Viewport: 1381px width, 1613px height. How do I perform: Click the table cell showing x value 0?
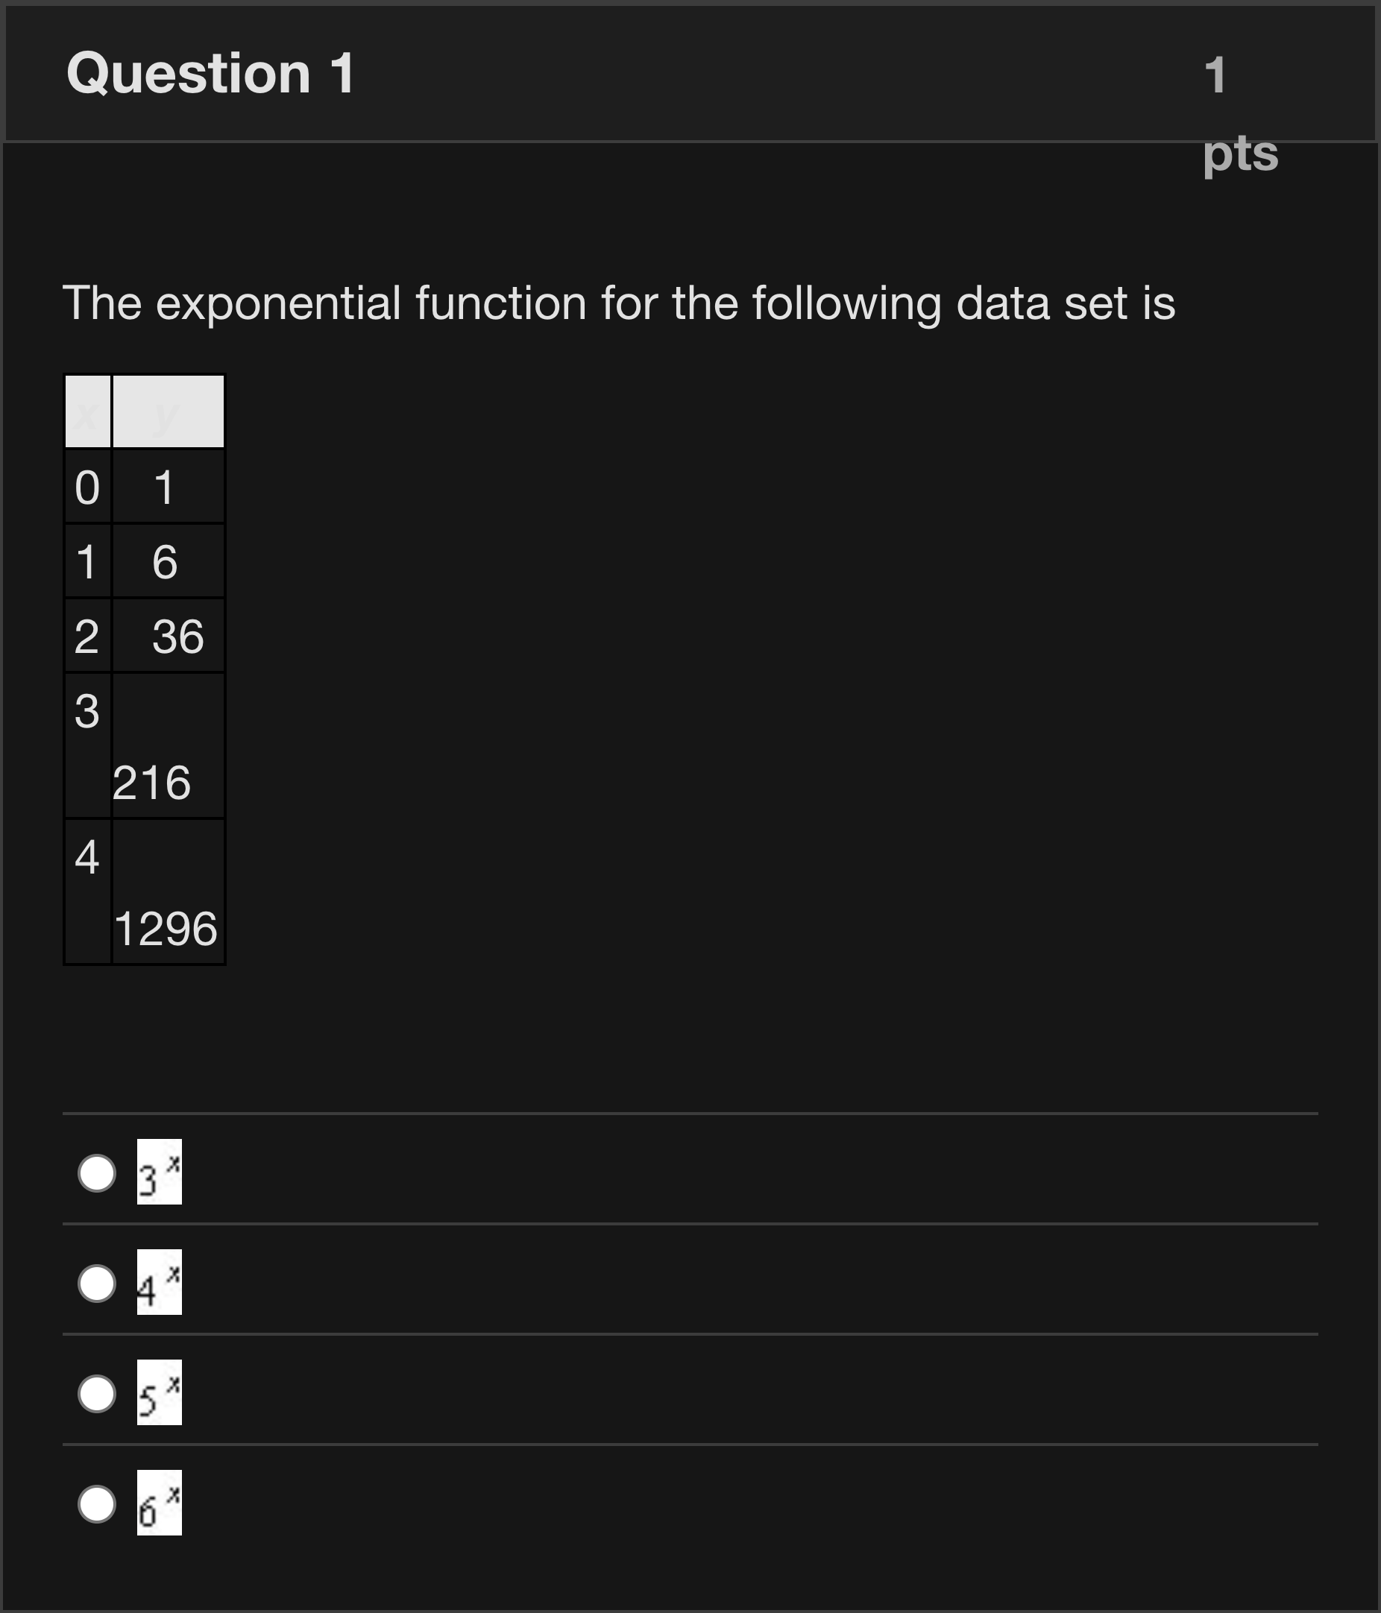point(87,487)
